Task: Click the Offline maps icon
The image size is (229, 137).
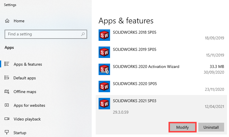Action: tap(7, 92)
